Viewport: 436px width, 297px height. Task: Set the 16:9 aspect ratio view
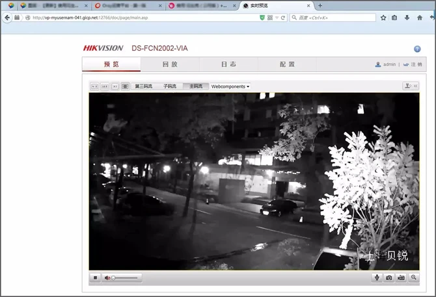coord(105,86)
